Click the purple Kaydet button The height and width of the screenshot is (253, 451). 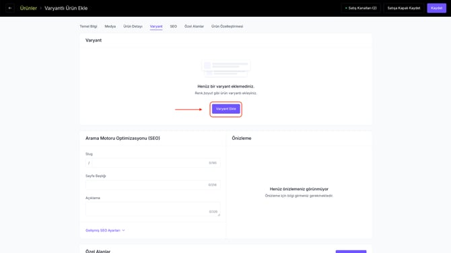(436, 8)
